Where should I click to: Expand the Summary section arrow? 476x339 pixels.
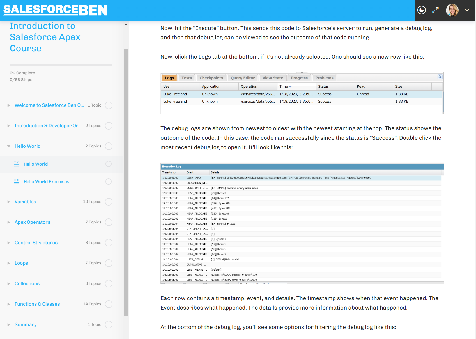tap(9, 325)
